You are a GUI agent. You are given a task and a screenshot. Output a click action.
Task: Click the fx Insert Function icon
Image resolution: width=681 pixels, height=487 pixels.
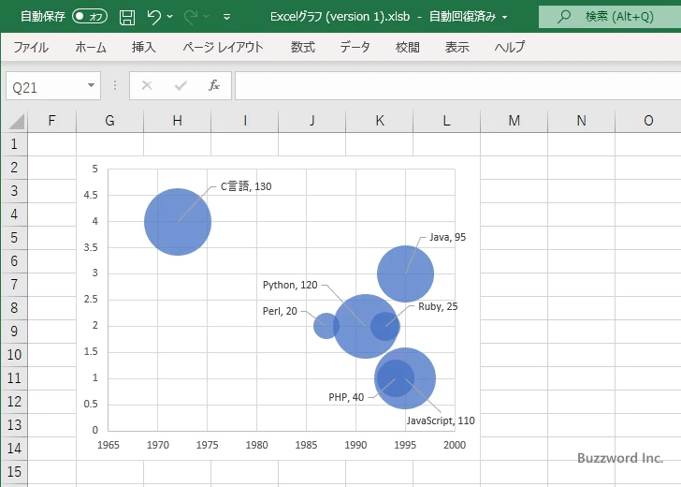pos(214,85)
